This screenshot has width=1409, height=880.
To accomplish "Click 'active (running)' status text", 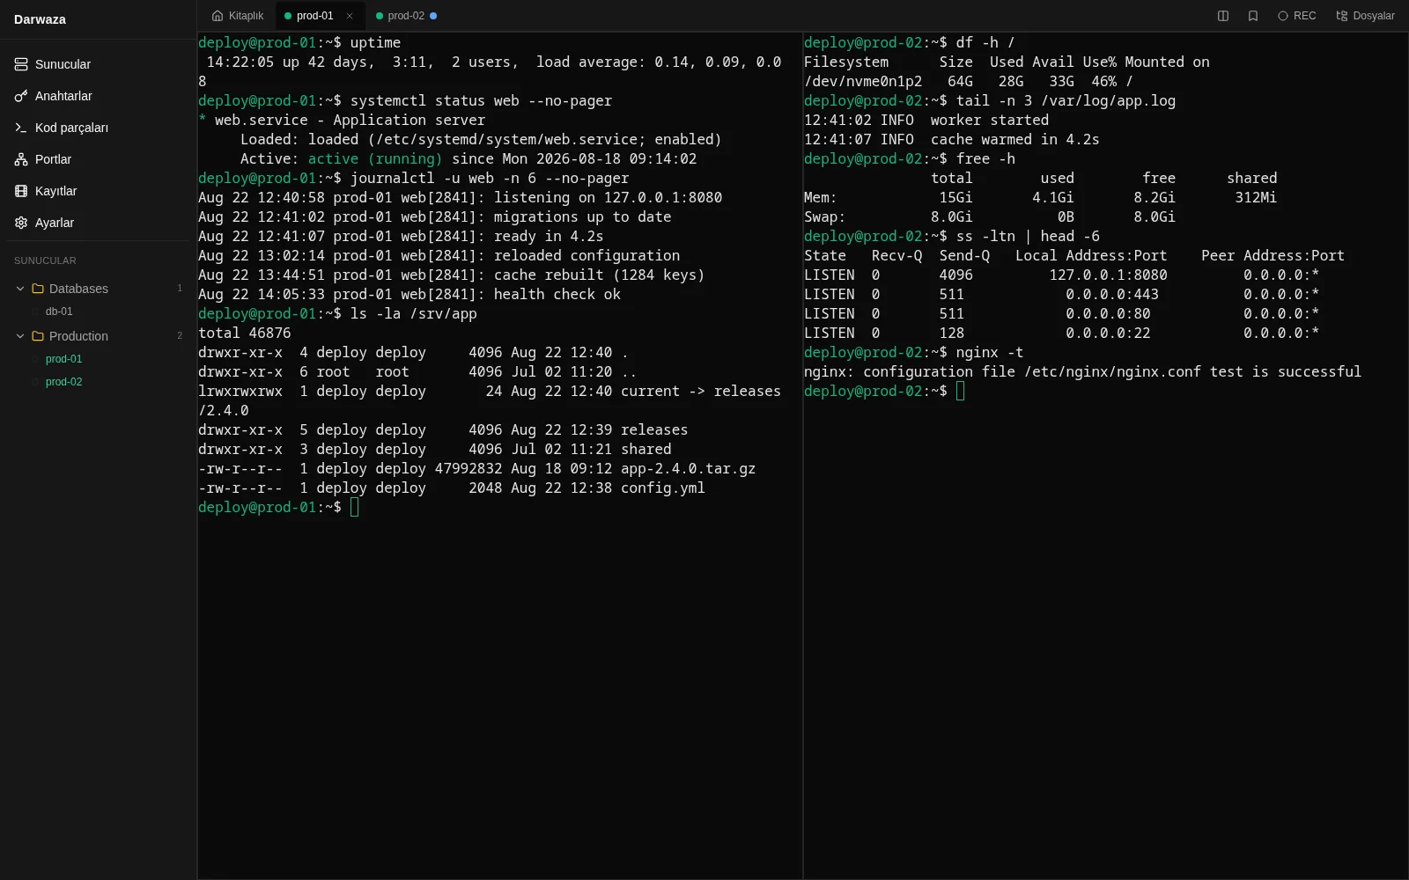I will point(375,158).
